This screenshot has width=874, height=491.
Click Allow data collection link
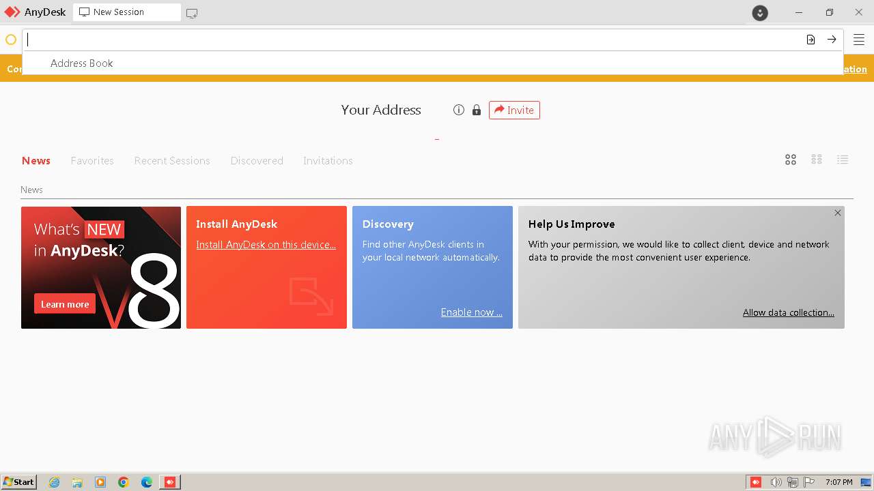coord(789,312)
